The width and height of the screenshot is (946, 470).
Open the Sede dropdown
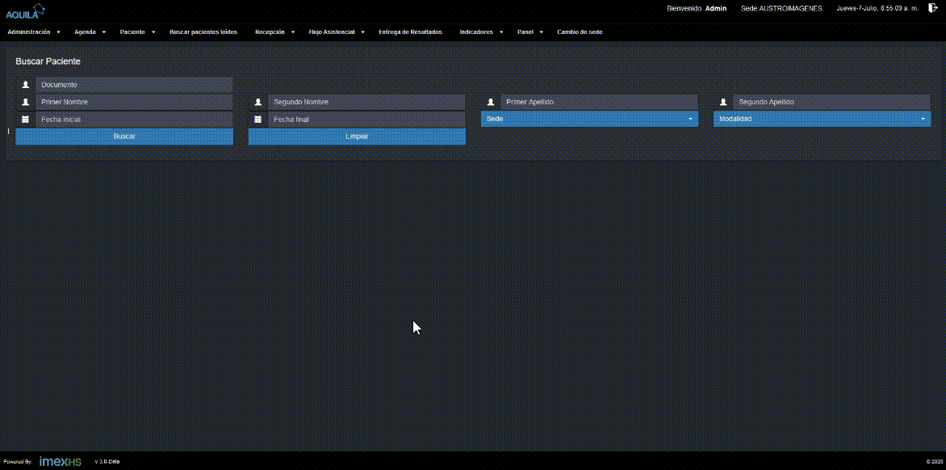[x=589, y=120]
